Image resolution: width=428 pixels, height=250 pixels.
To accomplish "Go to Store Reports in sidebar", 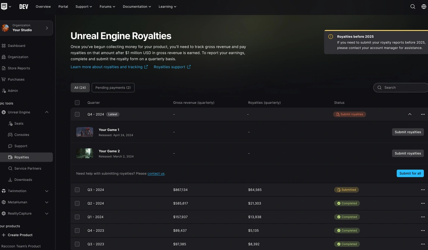I will [19, 68].
